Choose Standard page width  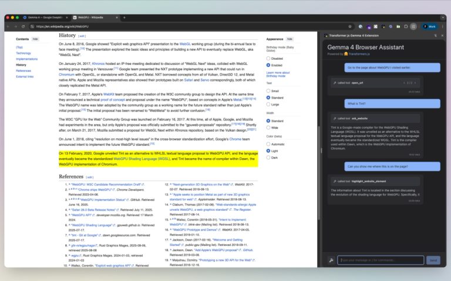pyautogui.click(x=268, y=121)
